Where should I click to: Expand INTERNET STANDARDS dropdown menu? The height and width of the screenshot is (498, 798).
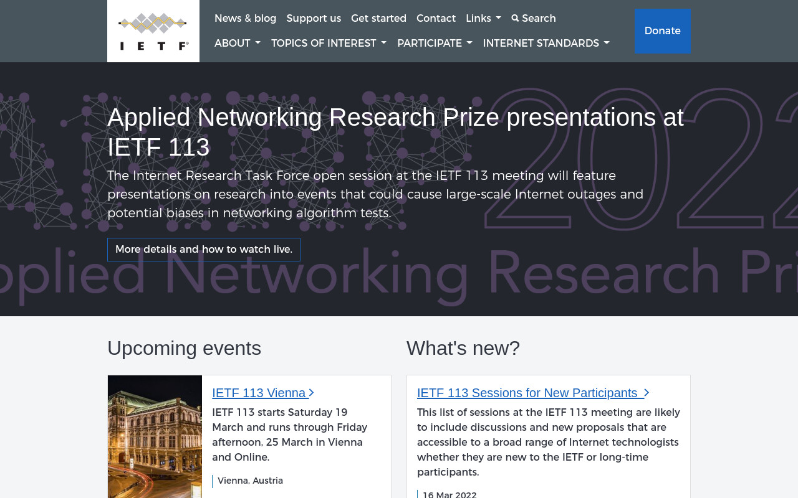click(x=546, y=44)
